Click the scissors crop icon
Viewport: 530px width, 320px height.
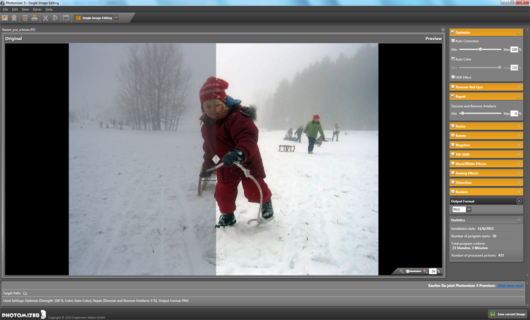45,18
